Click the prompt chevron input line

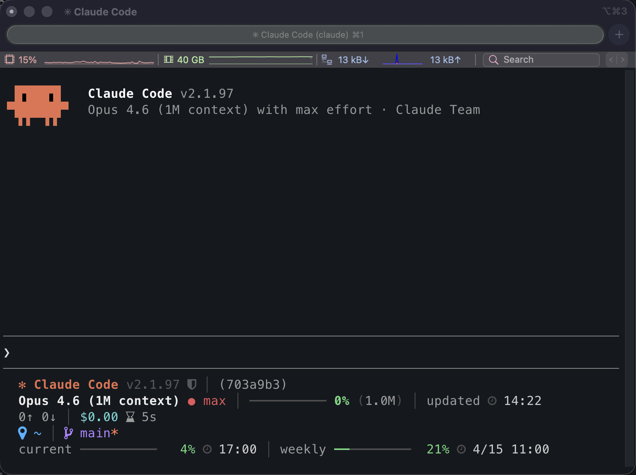click(311, 353)
